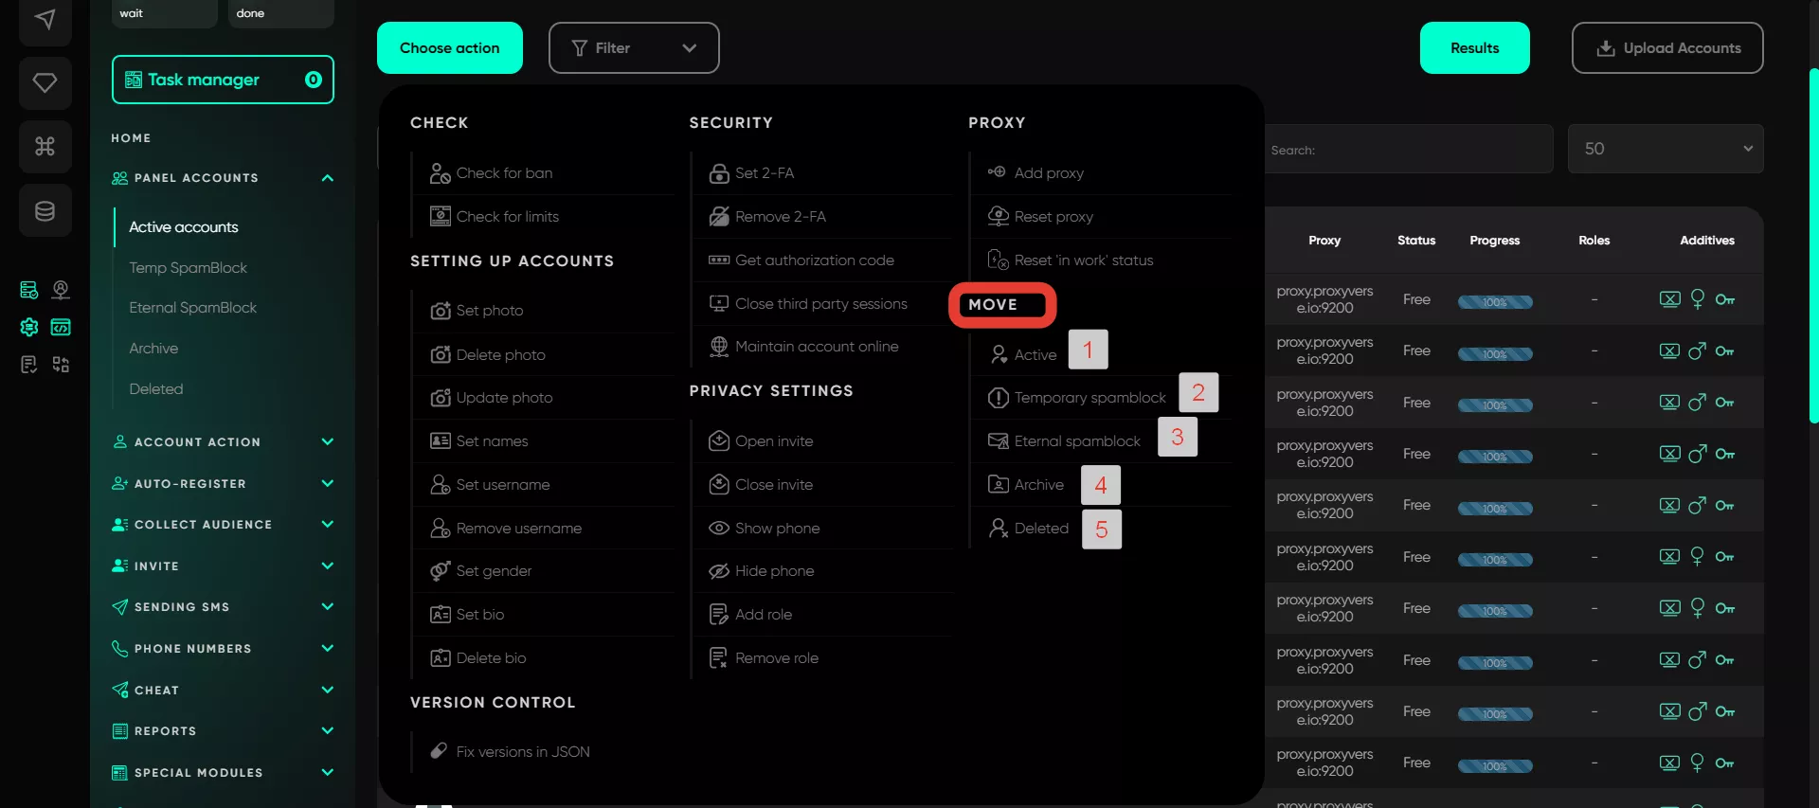The height and width of the screenshot is (808, 1819).
Task: Click the Set 2-FA lock icon
Action: pyautogui.click(x=719, y=173)
